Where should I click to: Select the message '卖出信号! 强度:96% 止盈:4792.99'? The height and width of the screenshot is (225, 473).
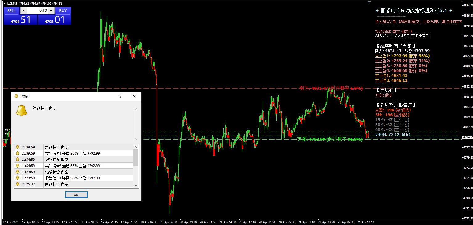[72, 153]
